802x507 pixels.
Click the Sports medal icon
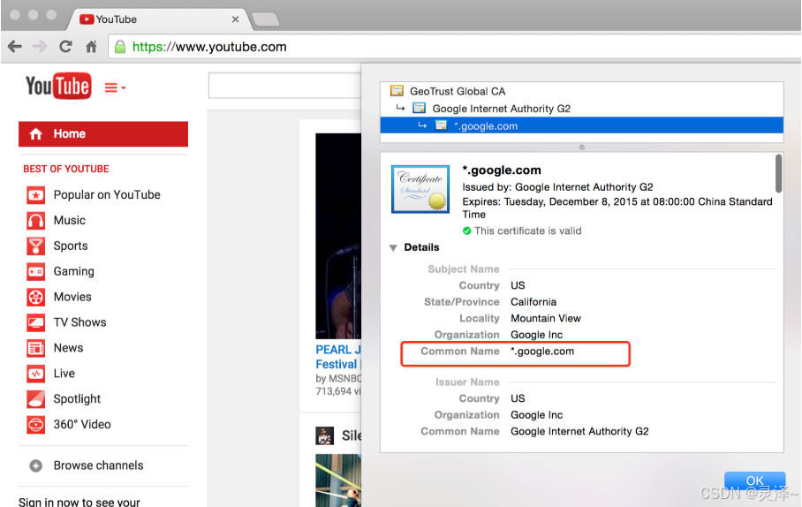click(36, 246)
